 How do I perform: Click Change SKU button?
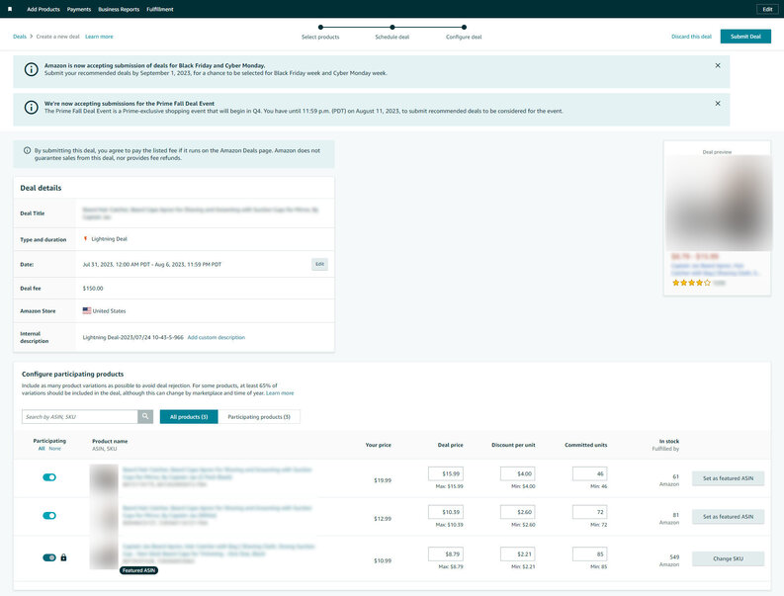click(728, 558)
